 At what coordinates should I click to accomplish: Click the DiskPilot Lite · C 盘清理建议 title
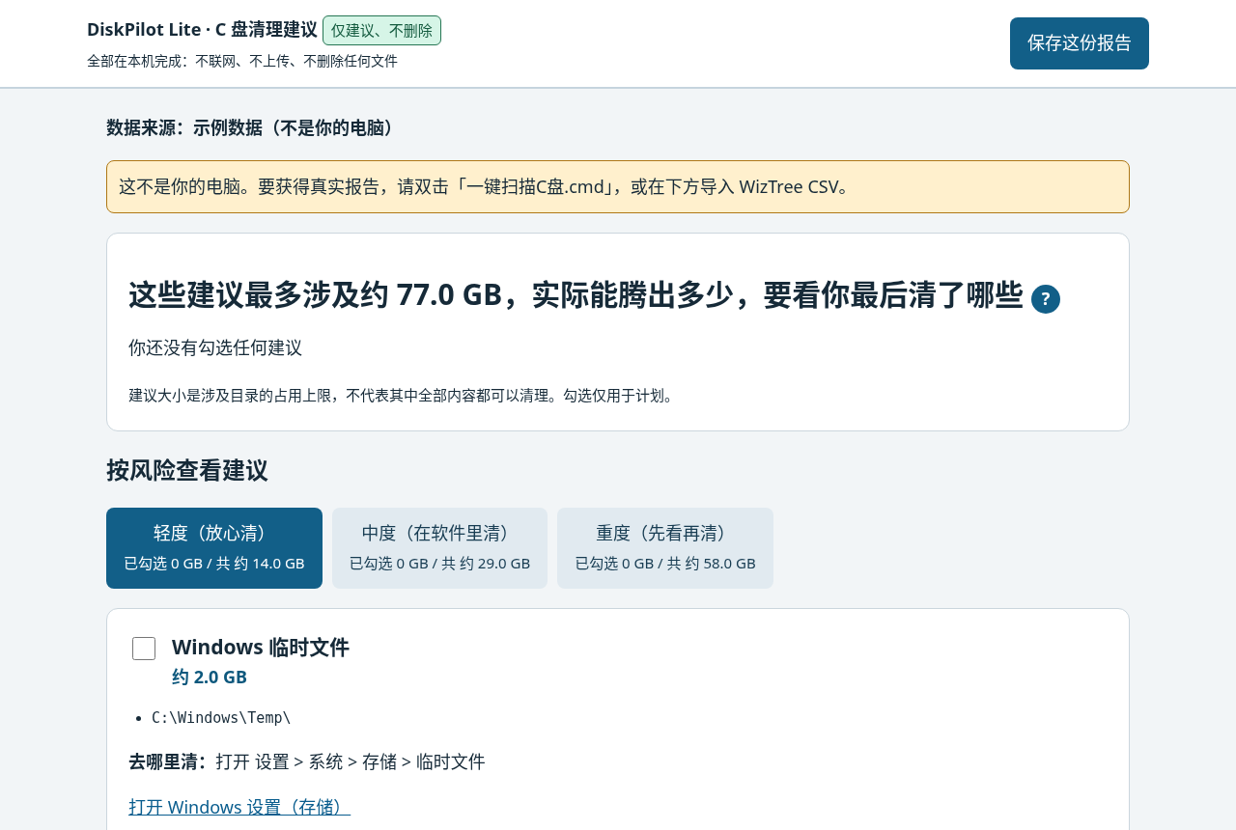(202, 30)
